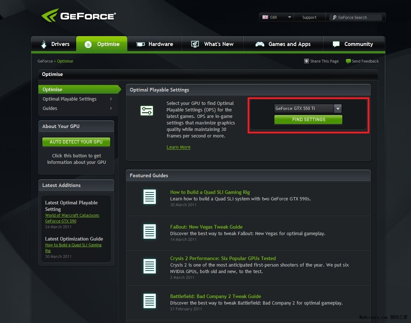Click the Crysis 2 Performance document icon

149,266
